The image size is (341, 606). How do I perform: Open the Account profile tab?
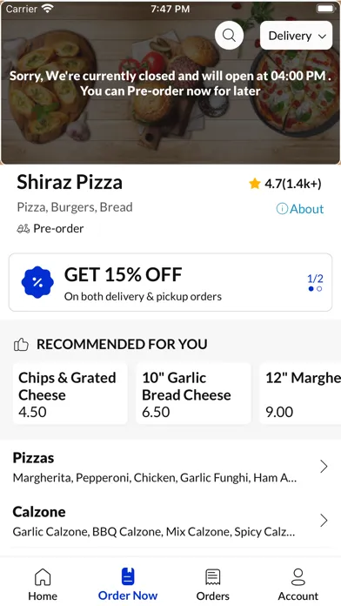click(298, 584)
